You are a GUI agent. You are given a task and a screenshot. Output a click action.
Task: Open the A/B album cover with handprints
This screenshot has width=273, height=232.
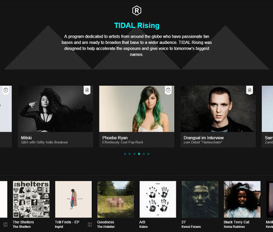158,199
